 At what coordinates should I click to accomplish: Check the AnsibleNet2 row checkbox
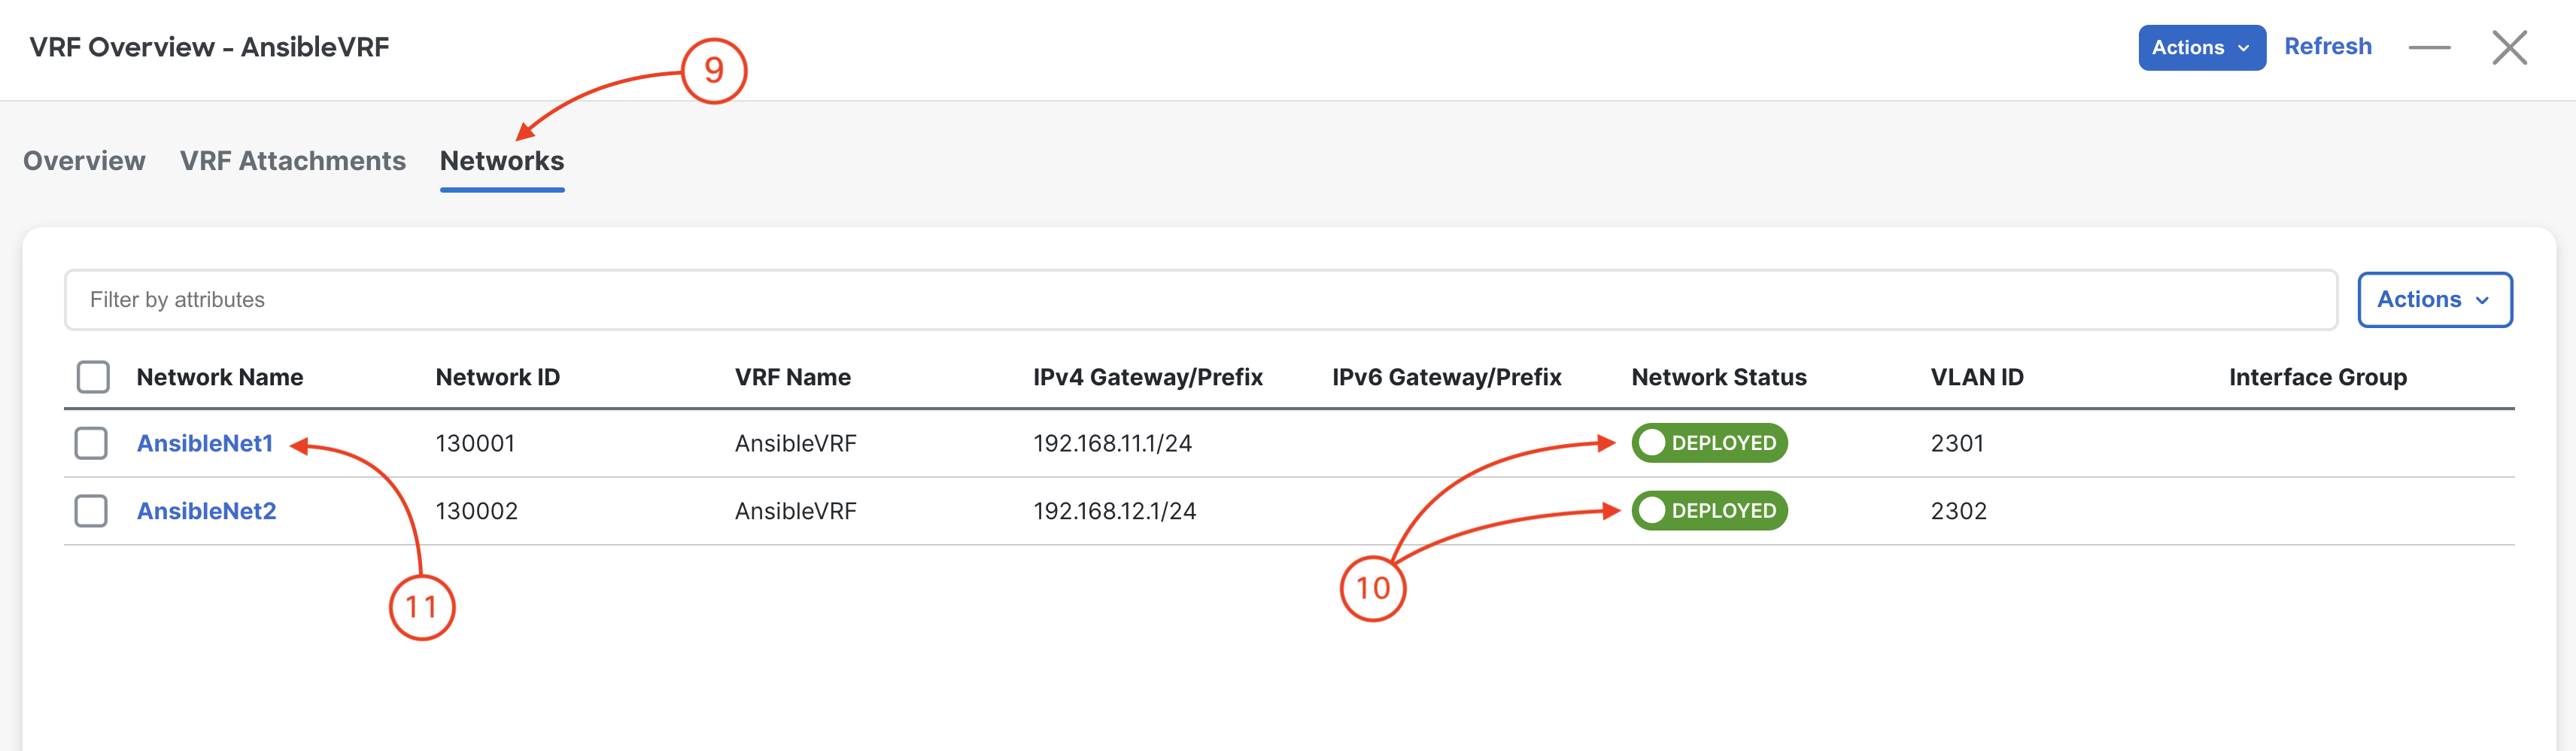[x=91, y=511]
